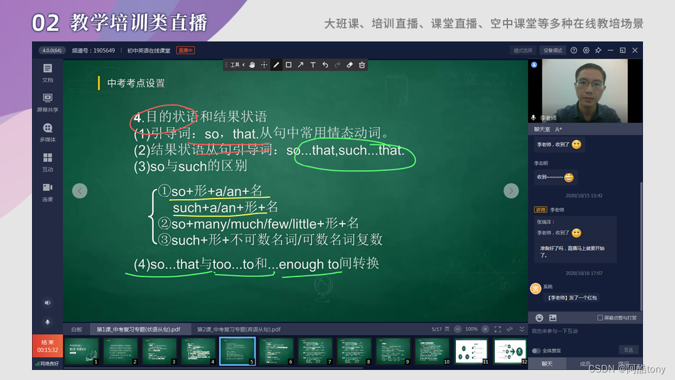The width and height of the screenshot is (675, 380).
Task: Open the 互动 interaction tools
Action: pos(47,162)
